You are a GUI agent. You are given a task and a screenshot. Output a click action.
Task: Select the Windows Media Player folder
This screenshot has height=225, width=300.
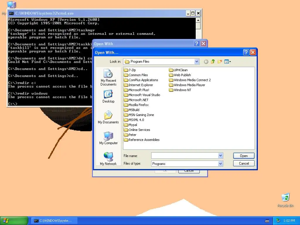[x=187, y=85]
